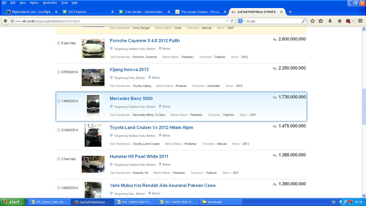This screenshot has height=206, width=366.
Task: Bookmark this page with the star icon
Action: 313,21
